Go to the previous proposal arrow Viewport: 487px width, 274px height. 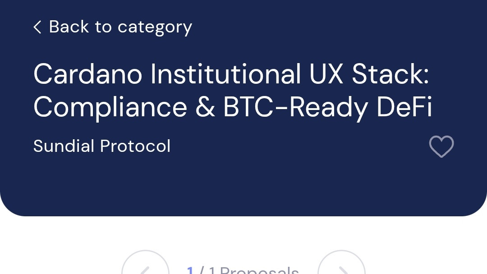tap(145, 263)
